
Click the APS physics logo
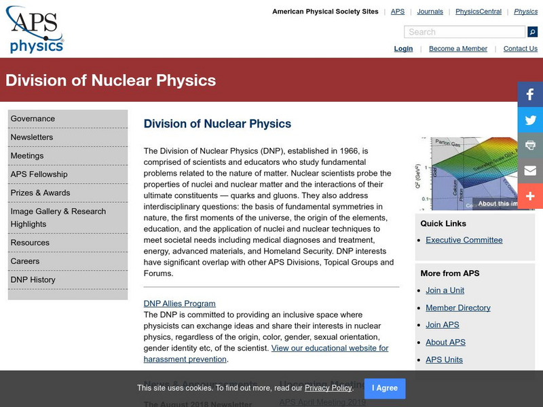[x=35, y=29]
